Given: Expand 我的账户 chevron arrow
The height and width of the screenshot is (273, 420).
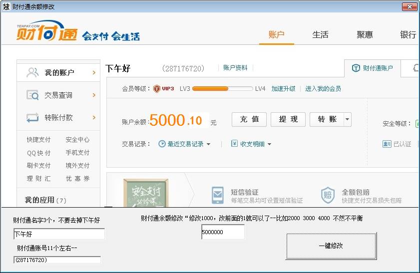Looking at the screenshot, I should click(94, 72).
